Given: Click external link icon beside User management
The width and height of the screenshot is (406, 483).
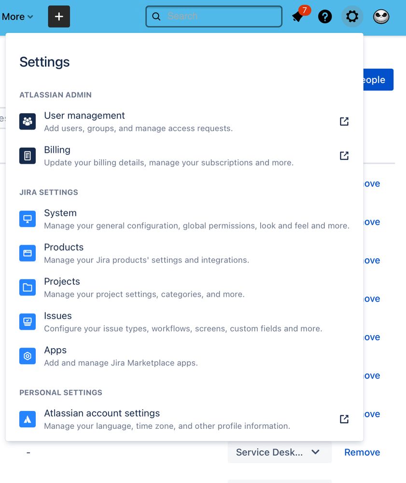Looking at the screenshot, I should (344, 121).
